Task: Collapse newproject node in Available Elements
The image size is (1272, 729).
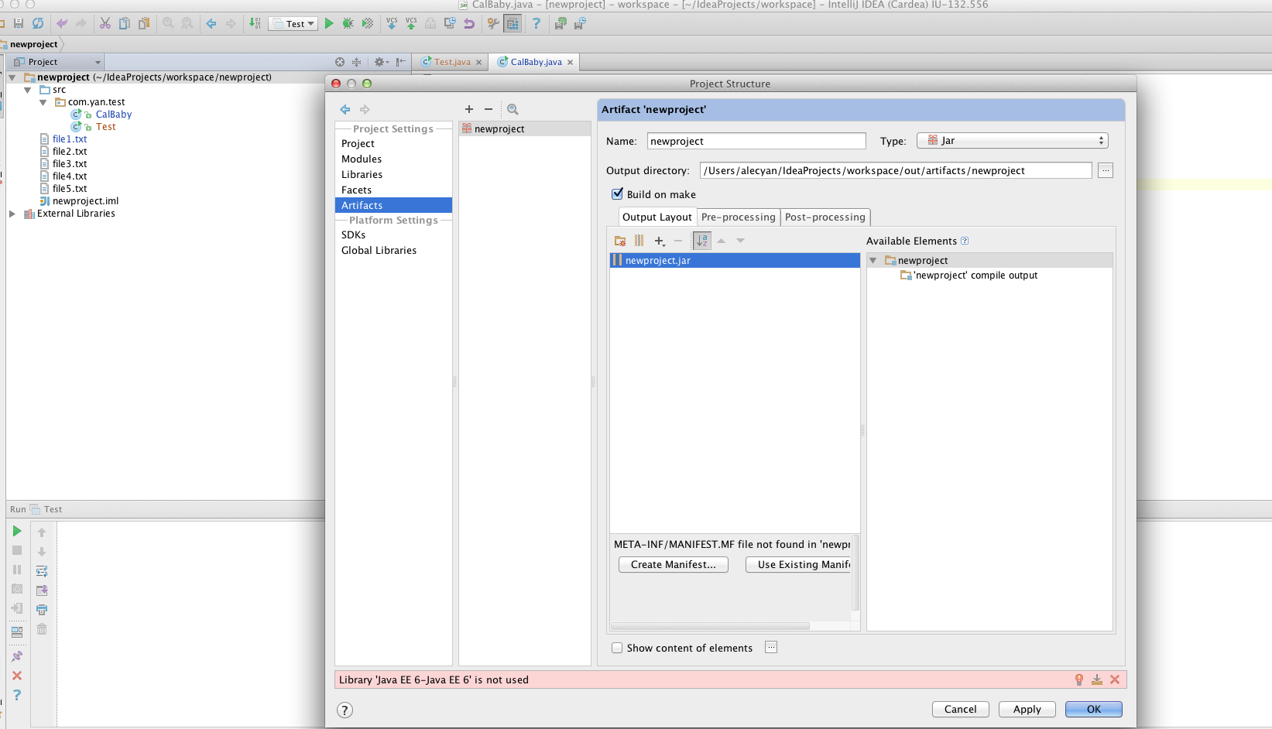Action: tap(873, 261)
